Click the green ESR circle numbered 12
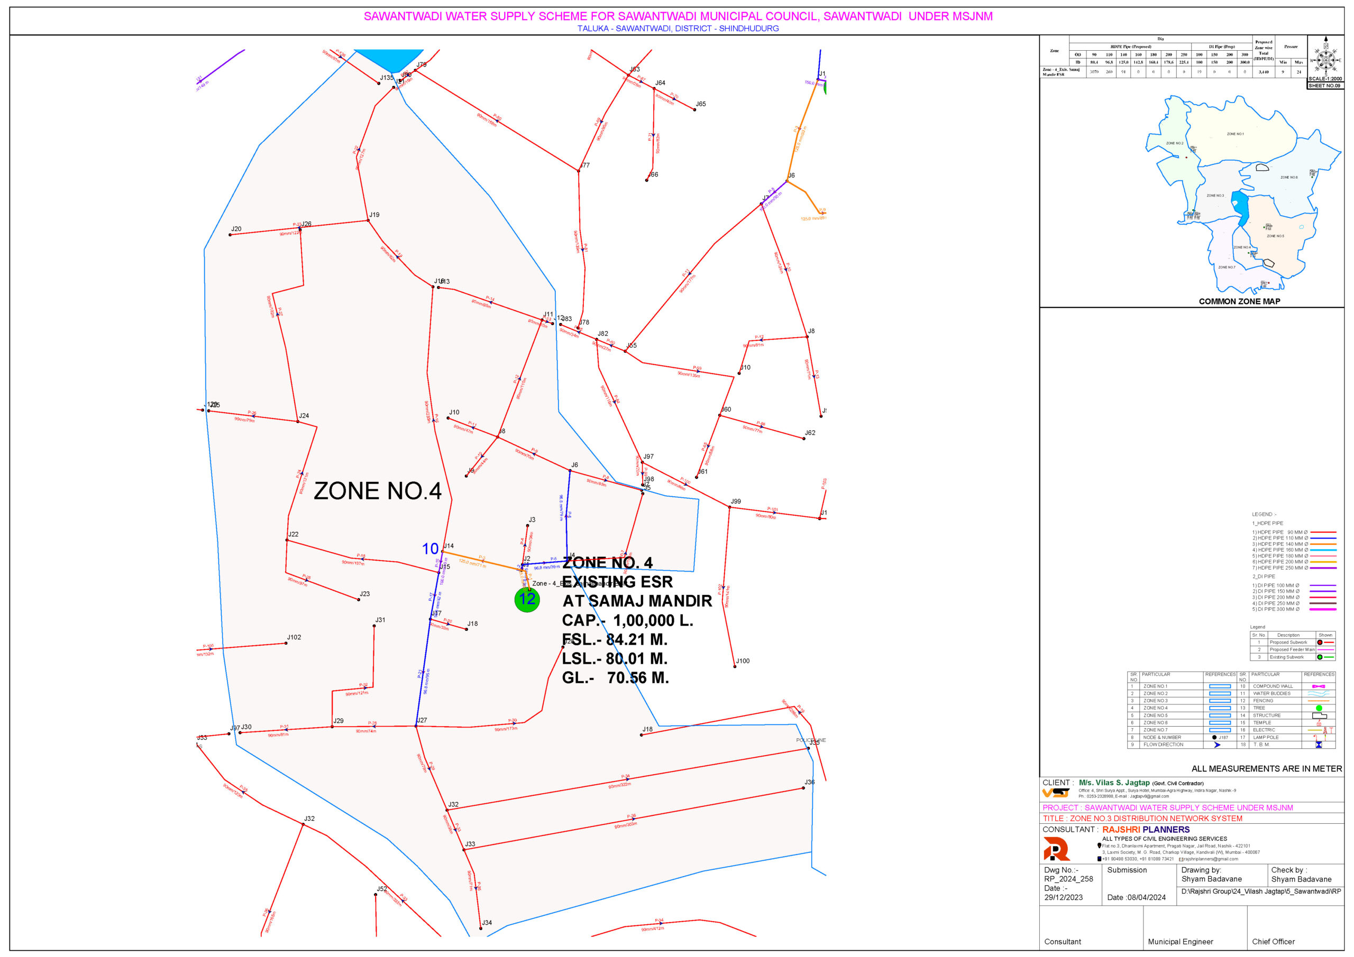This screenshot has width=1354, height=957. 527,600
